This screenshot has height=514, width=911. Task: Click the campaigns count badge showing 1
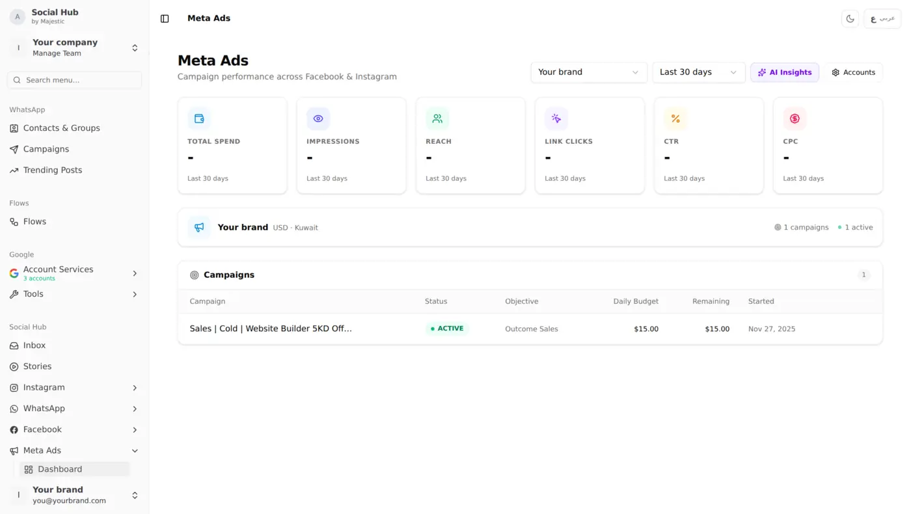click(863, 275)
